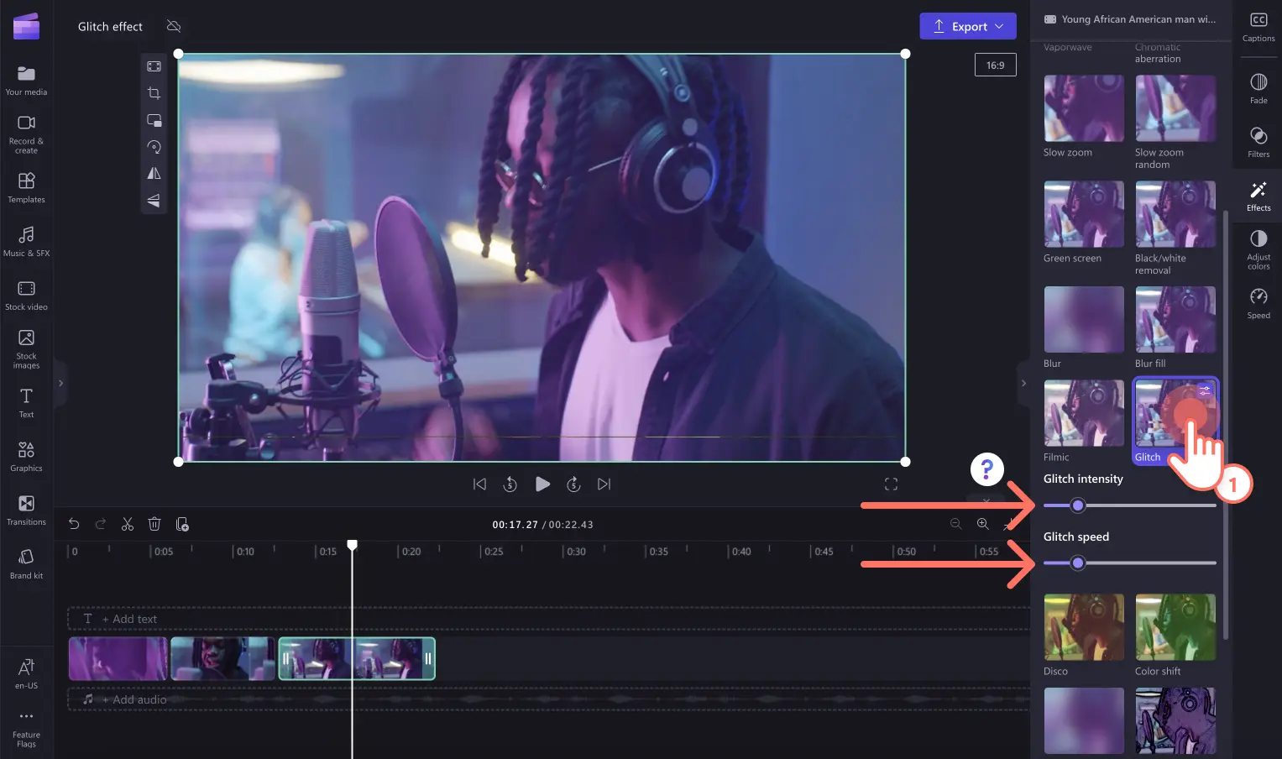Split clip with the scissors icon
Screen dimensions: 1282x759
128,524
